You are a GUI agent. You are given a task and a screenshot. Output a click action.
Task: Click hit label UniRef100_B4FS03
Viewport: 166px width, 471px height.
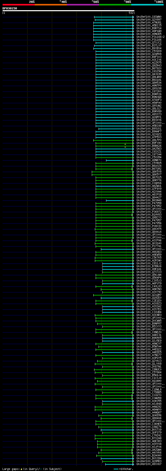coord(149,57)
